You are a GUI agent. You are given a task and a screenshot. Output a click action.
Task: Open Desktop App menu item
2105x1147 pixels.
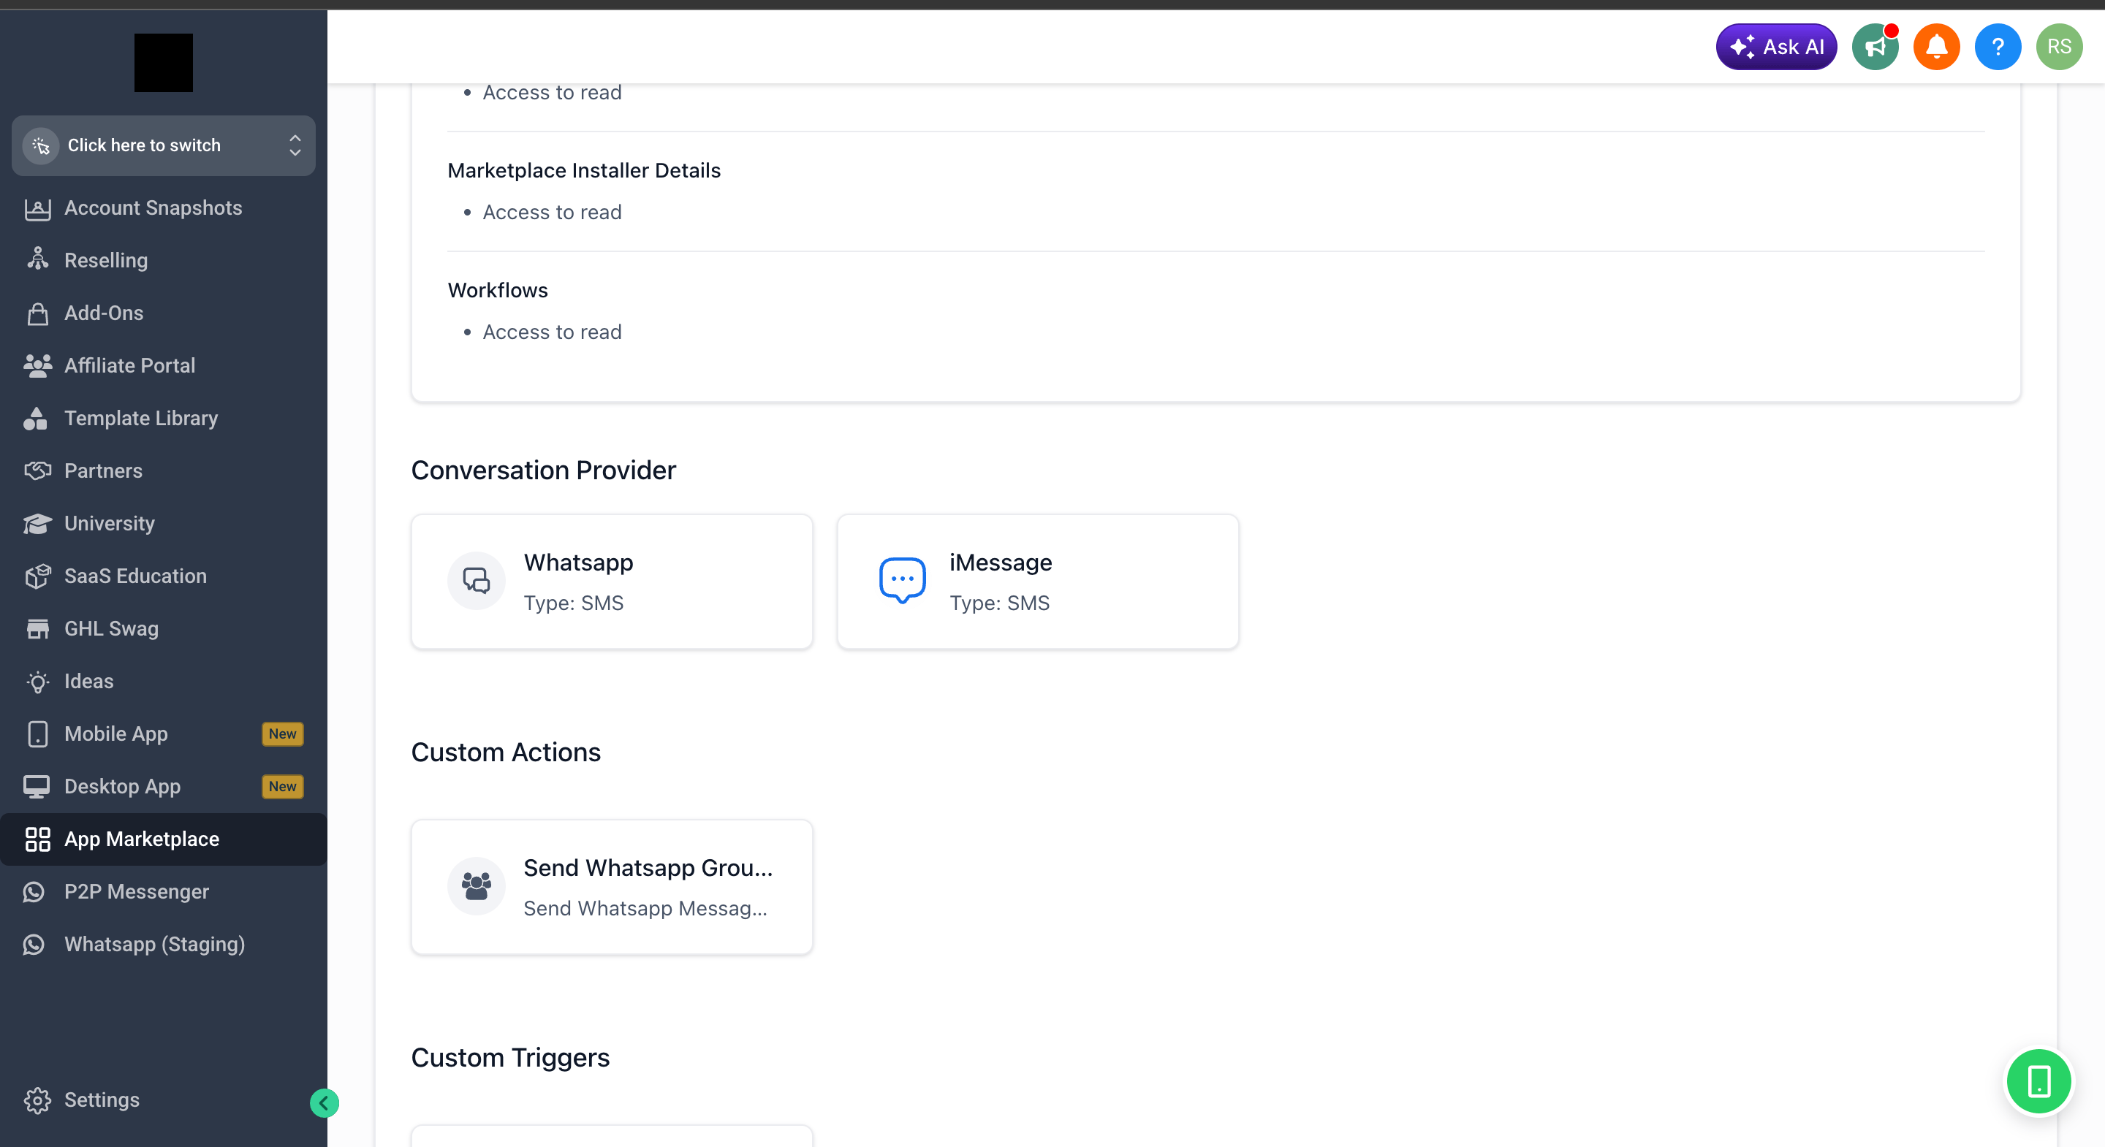(x=164, y=787)
